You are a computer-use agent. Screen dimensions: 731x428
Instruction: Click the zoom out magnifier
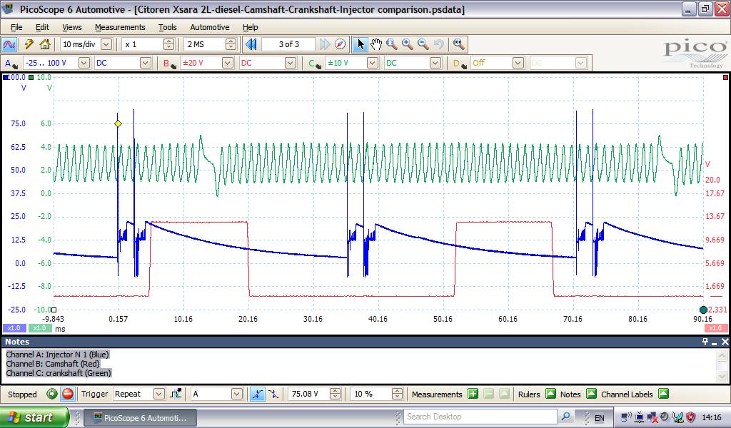pyautogui.click(x=423, y=44)
